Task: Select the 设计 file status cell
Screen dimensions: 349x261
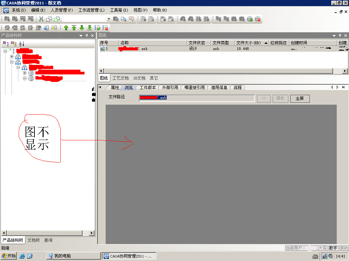Action: (193, 49)
